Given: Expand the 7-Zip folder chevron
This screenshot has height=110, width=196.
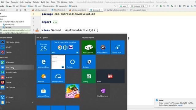Looking at the screenshot, I should 32,102.
